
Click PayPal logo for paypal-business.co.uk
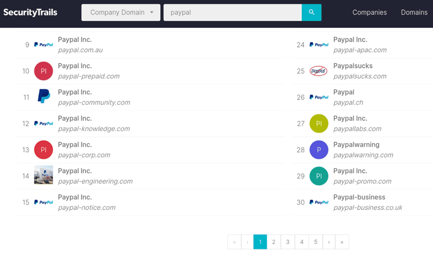(x=319, y=202)
